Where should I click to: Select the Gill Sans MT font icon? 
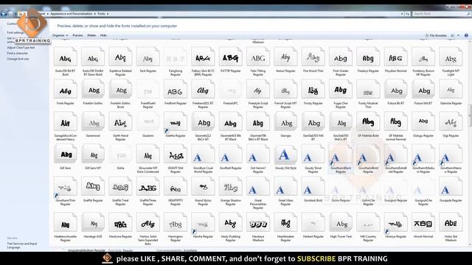93,155
